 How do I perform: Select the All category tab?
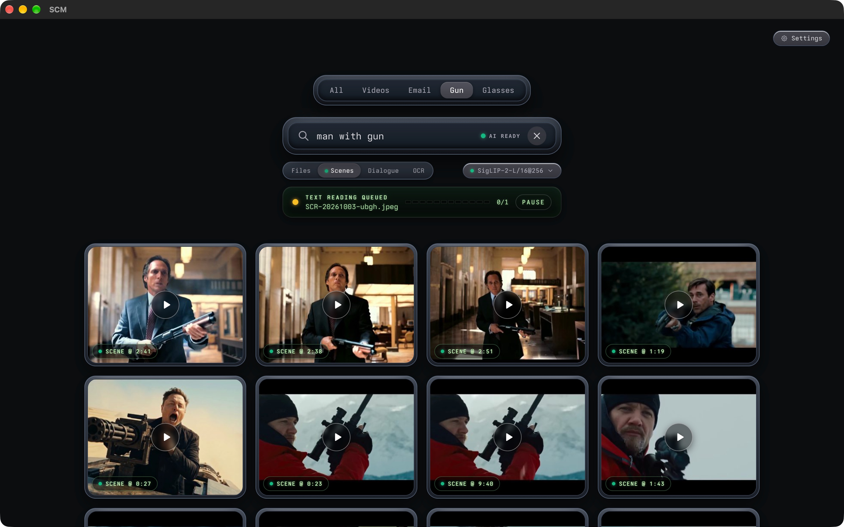(336, 90)
